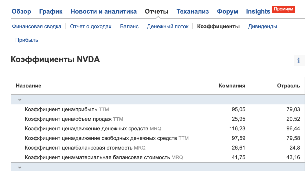Click the Коэффициенты NVDA heading

(55, 59)
